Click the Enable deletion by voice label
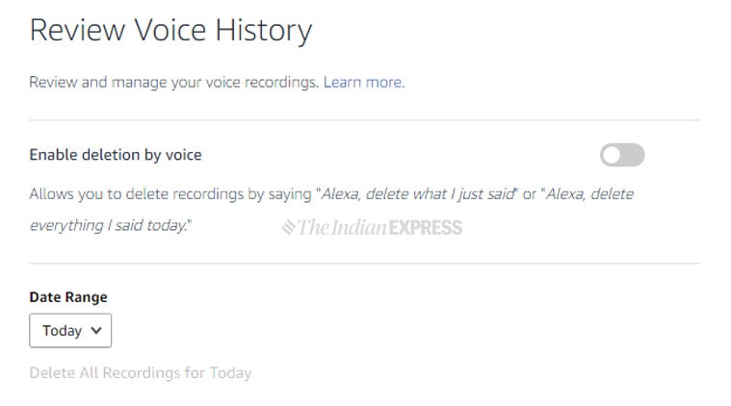The image size is (731, 406). [x=116, y=155]
